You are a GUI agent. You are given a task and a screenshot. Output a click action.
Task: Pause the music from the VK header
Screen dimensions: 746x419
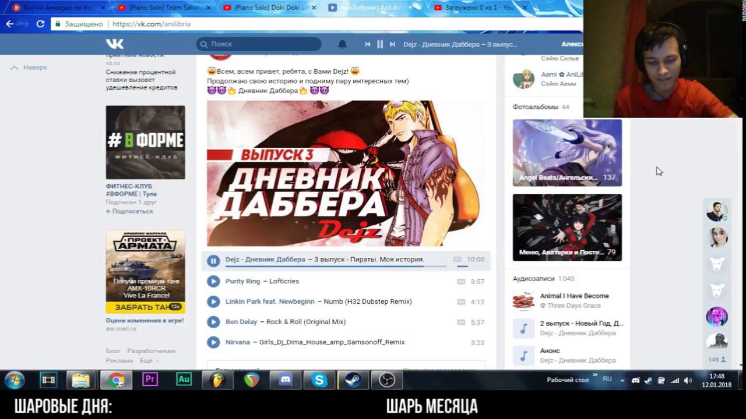click(380, 44)
